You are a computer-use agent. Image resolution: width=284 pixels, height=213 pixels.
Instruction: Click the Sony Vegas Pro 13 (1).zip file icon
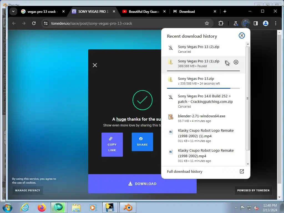(171, 62)
